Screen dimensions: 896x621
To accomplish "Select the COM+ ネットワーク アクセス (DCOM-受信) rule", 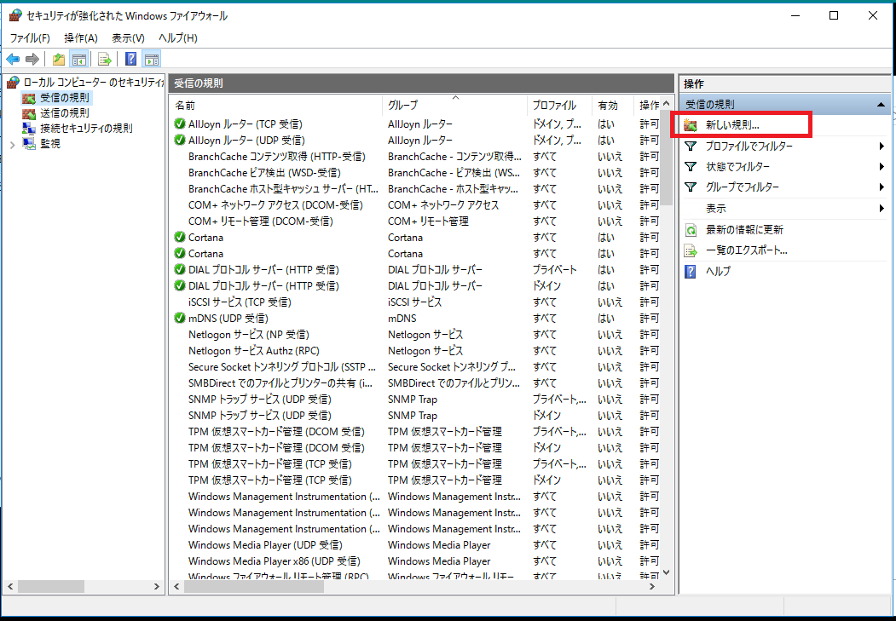I will click(275, 205).
